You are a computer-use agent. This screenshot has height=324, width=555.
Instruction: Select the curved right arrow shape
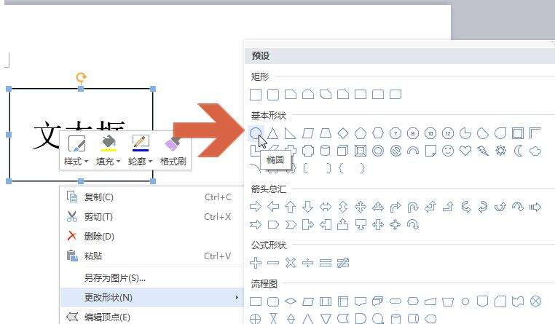pyautogui.click(x=465, y=207)
